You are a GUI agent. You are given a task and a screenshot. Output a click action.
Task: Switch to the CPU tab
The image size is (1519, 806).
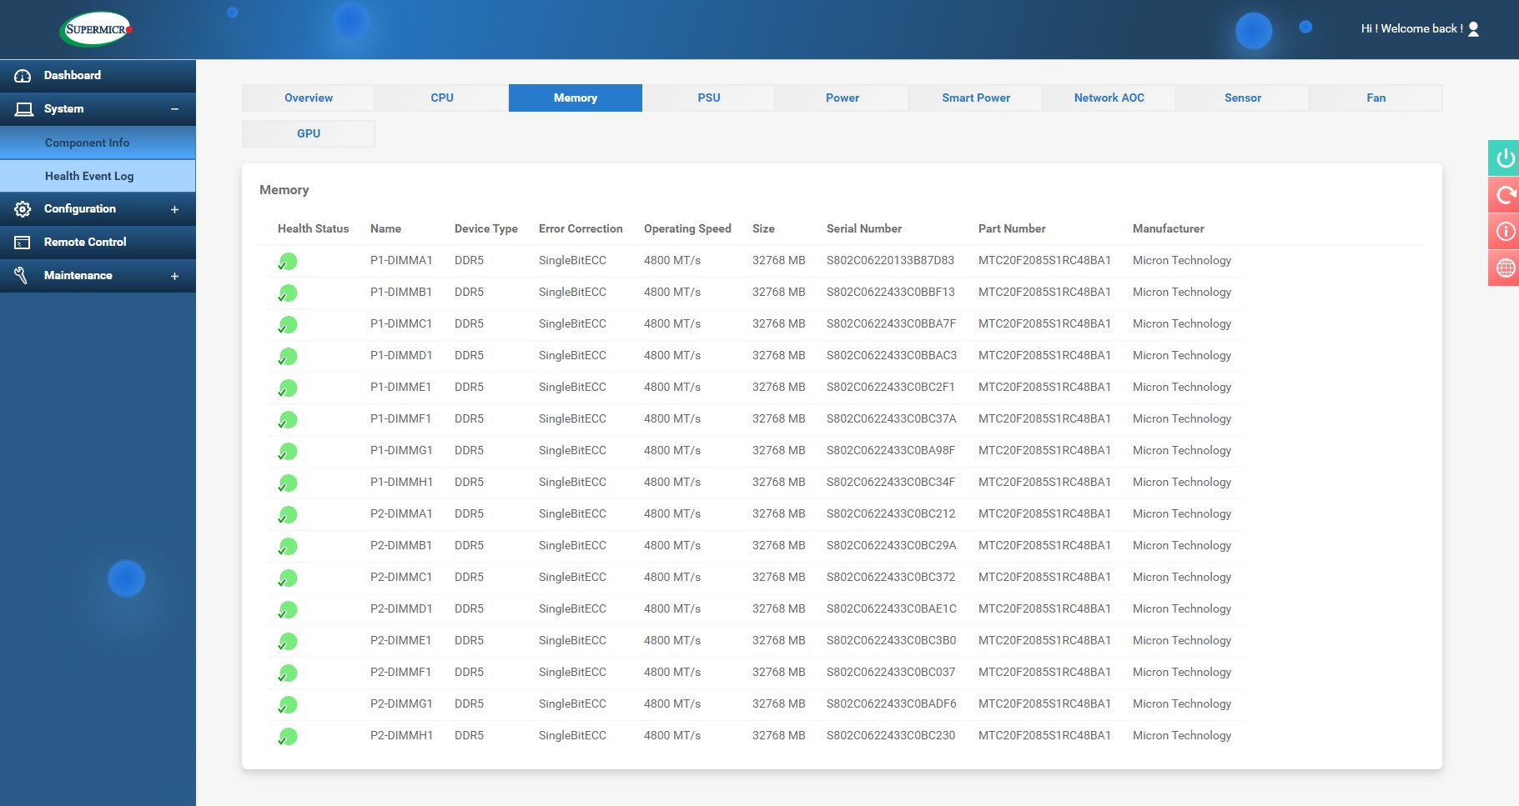(x=442, y=98)
